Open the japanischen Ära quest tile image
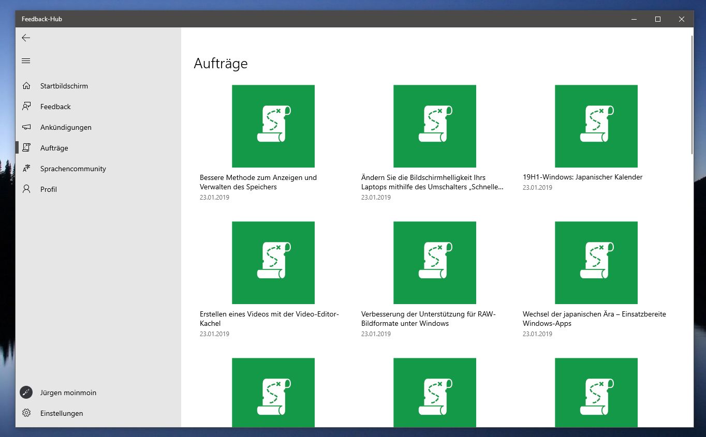The width and height of the screenshot is (706, 437). coord(596,263)
